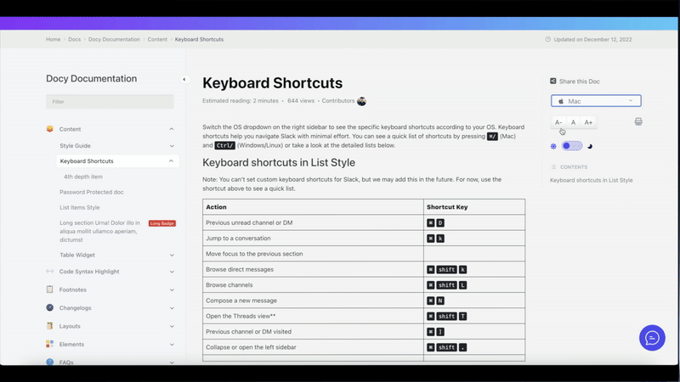Open the Style Guide doc
The height and width of the screenshot is (382, 680).
pyautogui.click(x=75, y=145)
